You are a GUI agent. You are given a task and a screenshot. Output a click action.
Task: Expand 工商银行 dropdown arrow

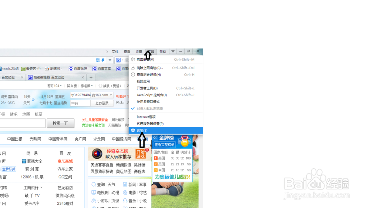pyautogui.click(x=41, y=188)
